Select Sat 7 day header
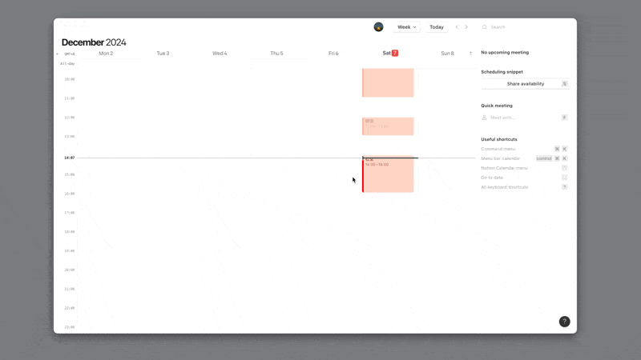 point(390,53)
